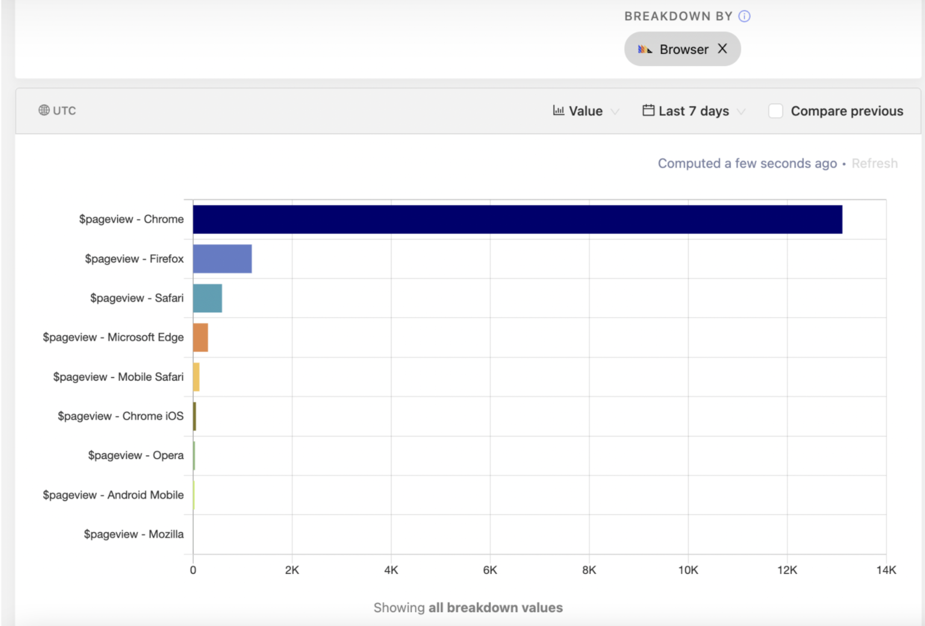Click the yellow Mobile Safari bar
The height and width of the screenshot is (626, 925).
click(196, 377)
